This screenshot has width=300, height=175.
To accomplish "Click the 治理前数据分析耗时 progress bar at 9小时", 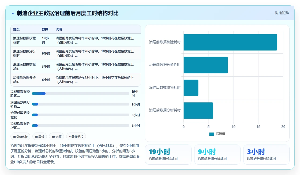I will point(81,104).
